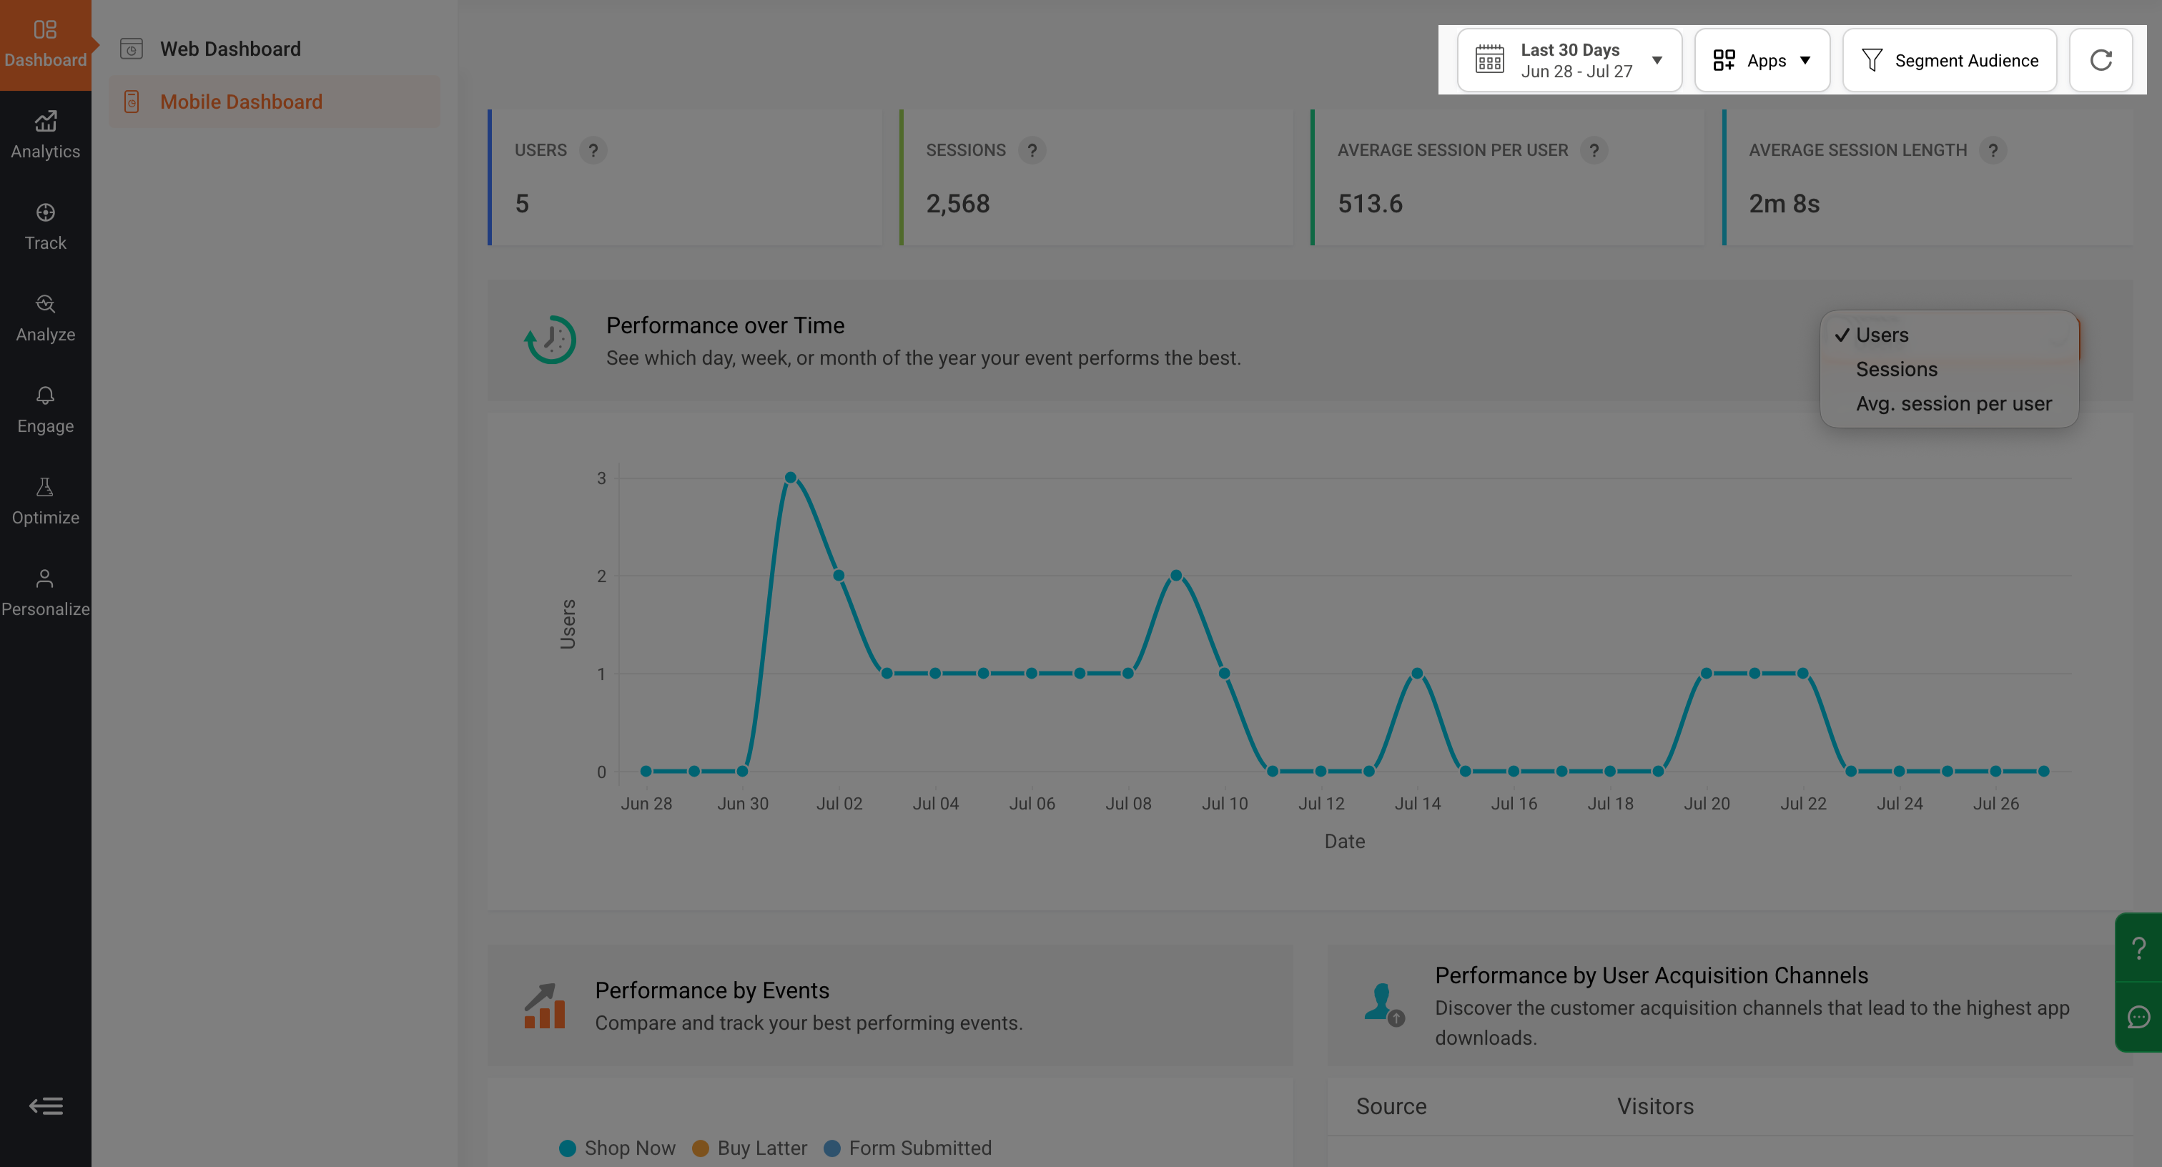Toggle the Shop Now legend series
This screenshot has width=2162, height=1167.
pyautogui.click(x=617, y=1148)
